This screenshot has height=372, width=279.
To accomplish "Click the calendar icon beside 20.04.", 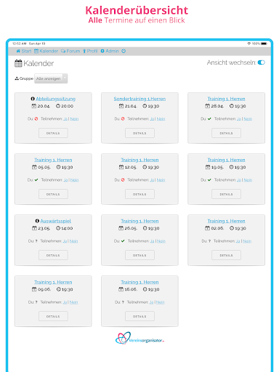I will (34, 106).
